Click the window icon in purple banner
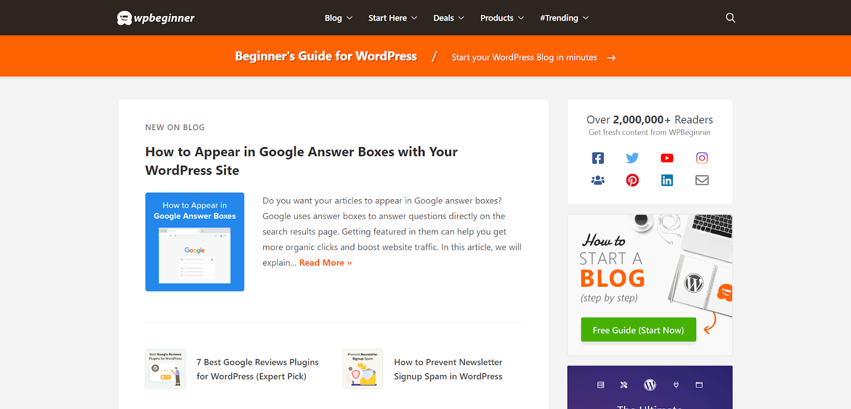The height and width of the screenshot is (409, 851). click(699, 385)
